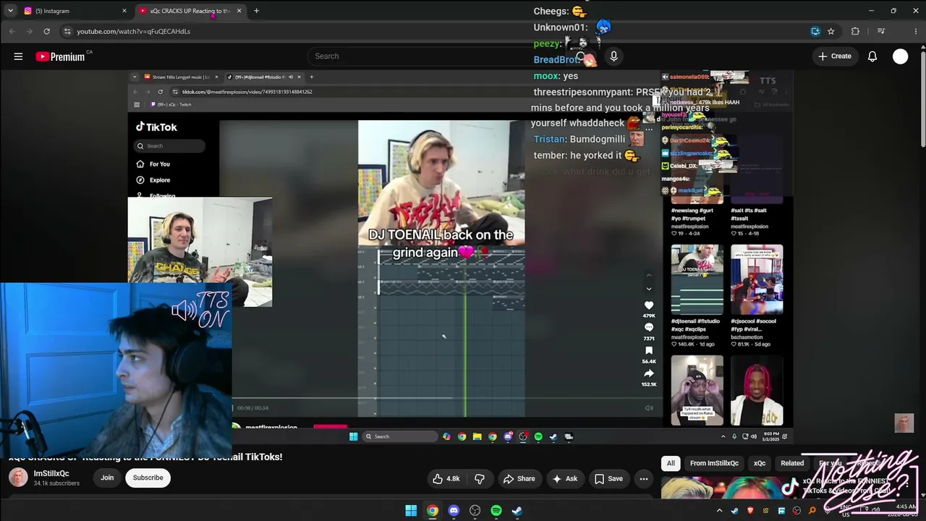Image resolution: width=926 pixels, height=521 pixels.
Task: Open Steam from the taskbar
Action: pyautogui.click(x=517, y=510)
